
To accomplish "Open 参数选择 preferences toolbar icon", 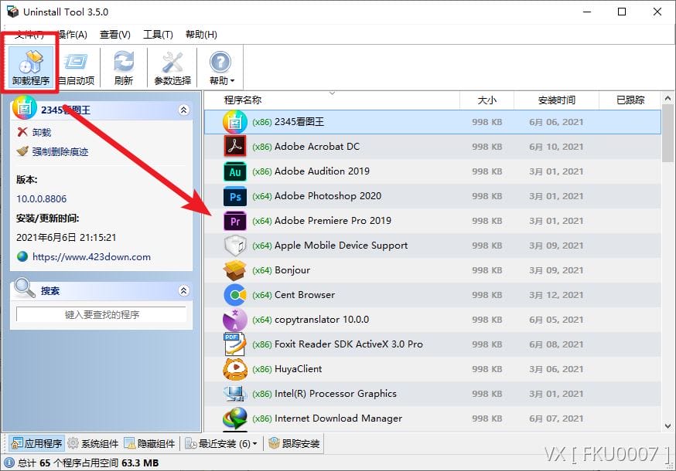I will click(172, 68).
